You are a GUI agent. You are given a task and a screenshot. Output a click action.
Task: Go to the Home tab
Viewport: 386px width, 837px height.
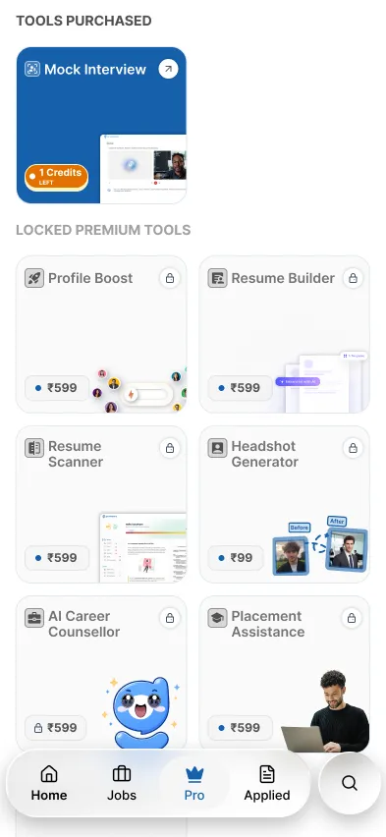49,783
